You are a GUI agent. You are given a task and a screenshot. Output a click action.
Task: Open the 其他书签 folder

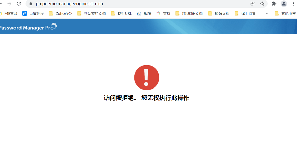tap(285, 13)
